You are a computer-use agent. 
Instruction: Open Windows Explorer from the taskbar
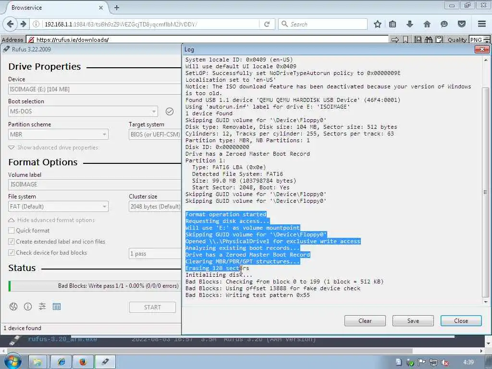37,362
